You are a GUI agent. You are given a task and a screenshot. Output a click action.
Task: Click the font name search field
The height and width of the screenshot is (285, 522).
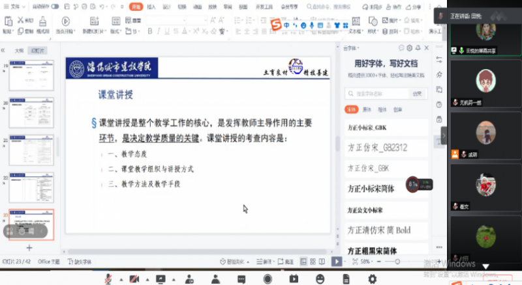click(376, 93)
